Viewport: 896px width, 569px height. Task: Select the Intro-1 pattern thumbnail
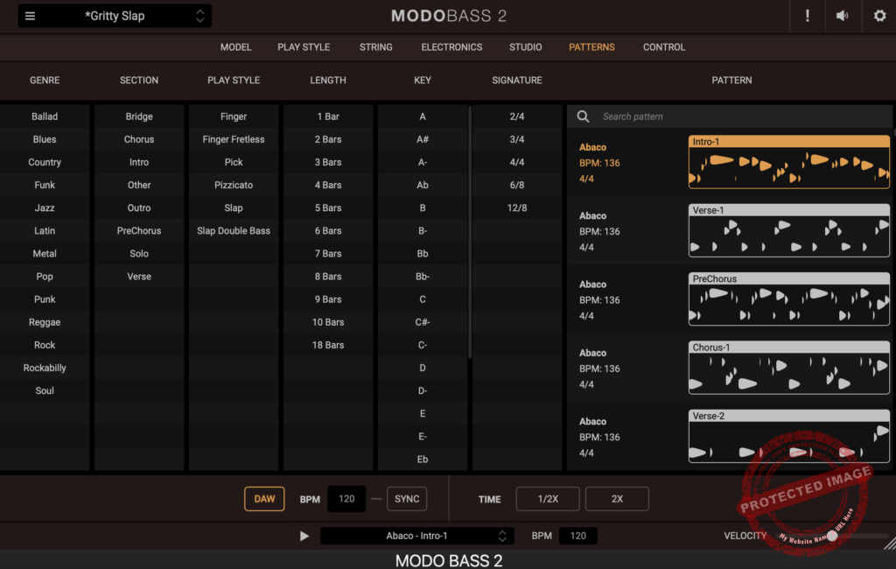point(789,162)
